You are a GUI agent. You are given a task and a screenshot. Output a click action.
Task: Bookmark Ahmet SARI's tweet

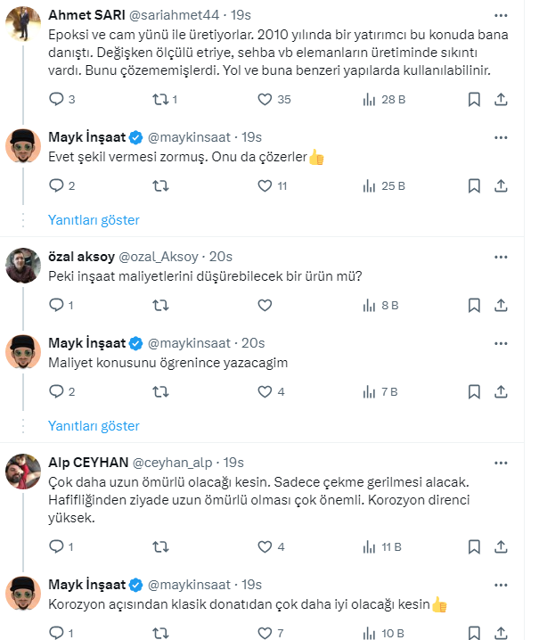click(x=474, y=99)
